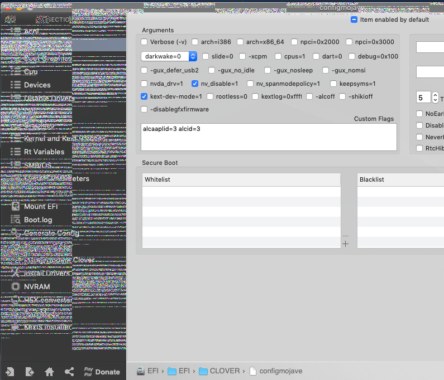The height and width of the screenshot is (380, 444).
Task: Click the share icon in bottom bar
Action: coord(69,372)
